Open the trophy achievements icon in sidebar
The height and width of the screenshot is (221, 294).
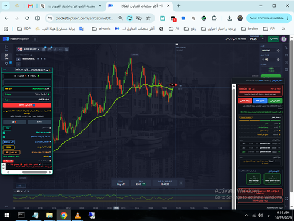(x=6, y=64)
